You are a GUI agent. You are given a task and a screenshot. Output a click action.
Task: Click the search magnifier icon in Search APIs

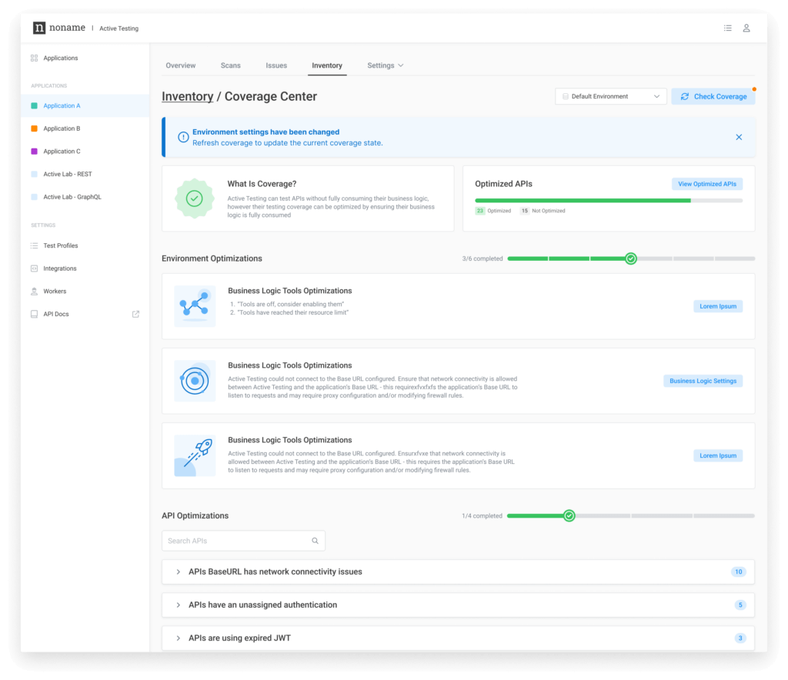pyautogui.click(x=315, y=541)
